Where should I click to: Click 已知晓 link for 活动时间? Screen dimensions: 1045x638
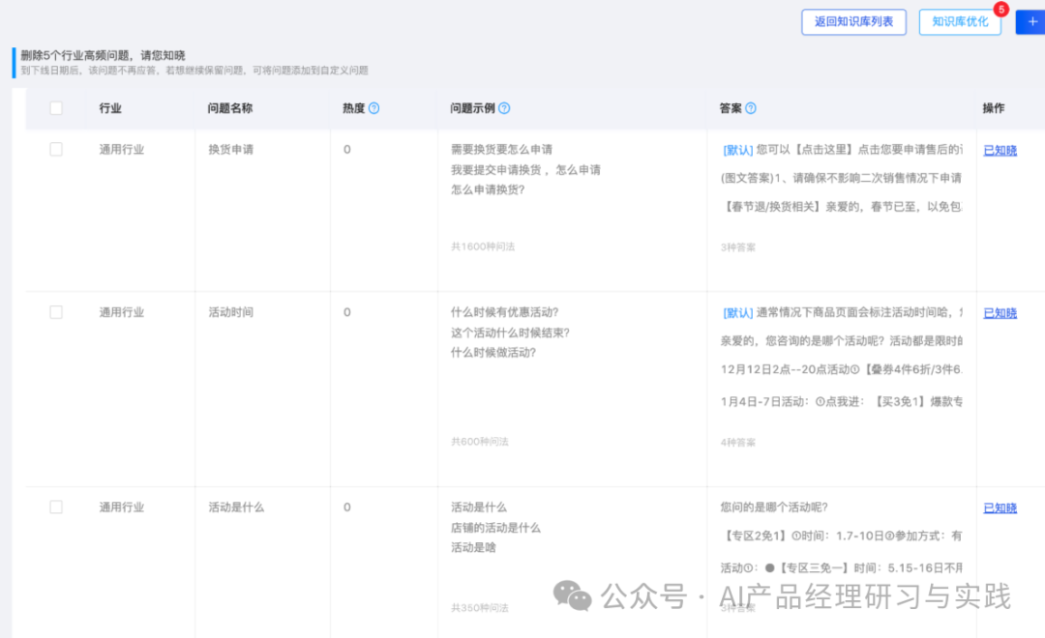pyautogui.click(x=1000, y=313)
